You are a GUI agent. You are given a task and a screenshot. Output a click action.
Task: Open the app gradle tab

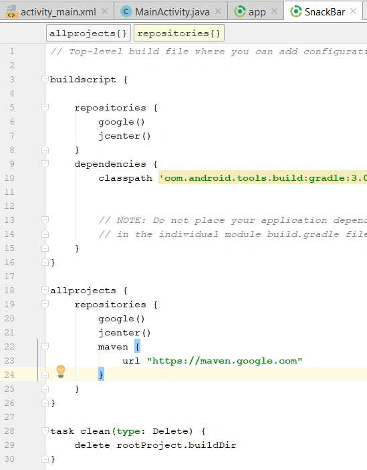point(257,11)
